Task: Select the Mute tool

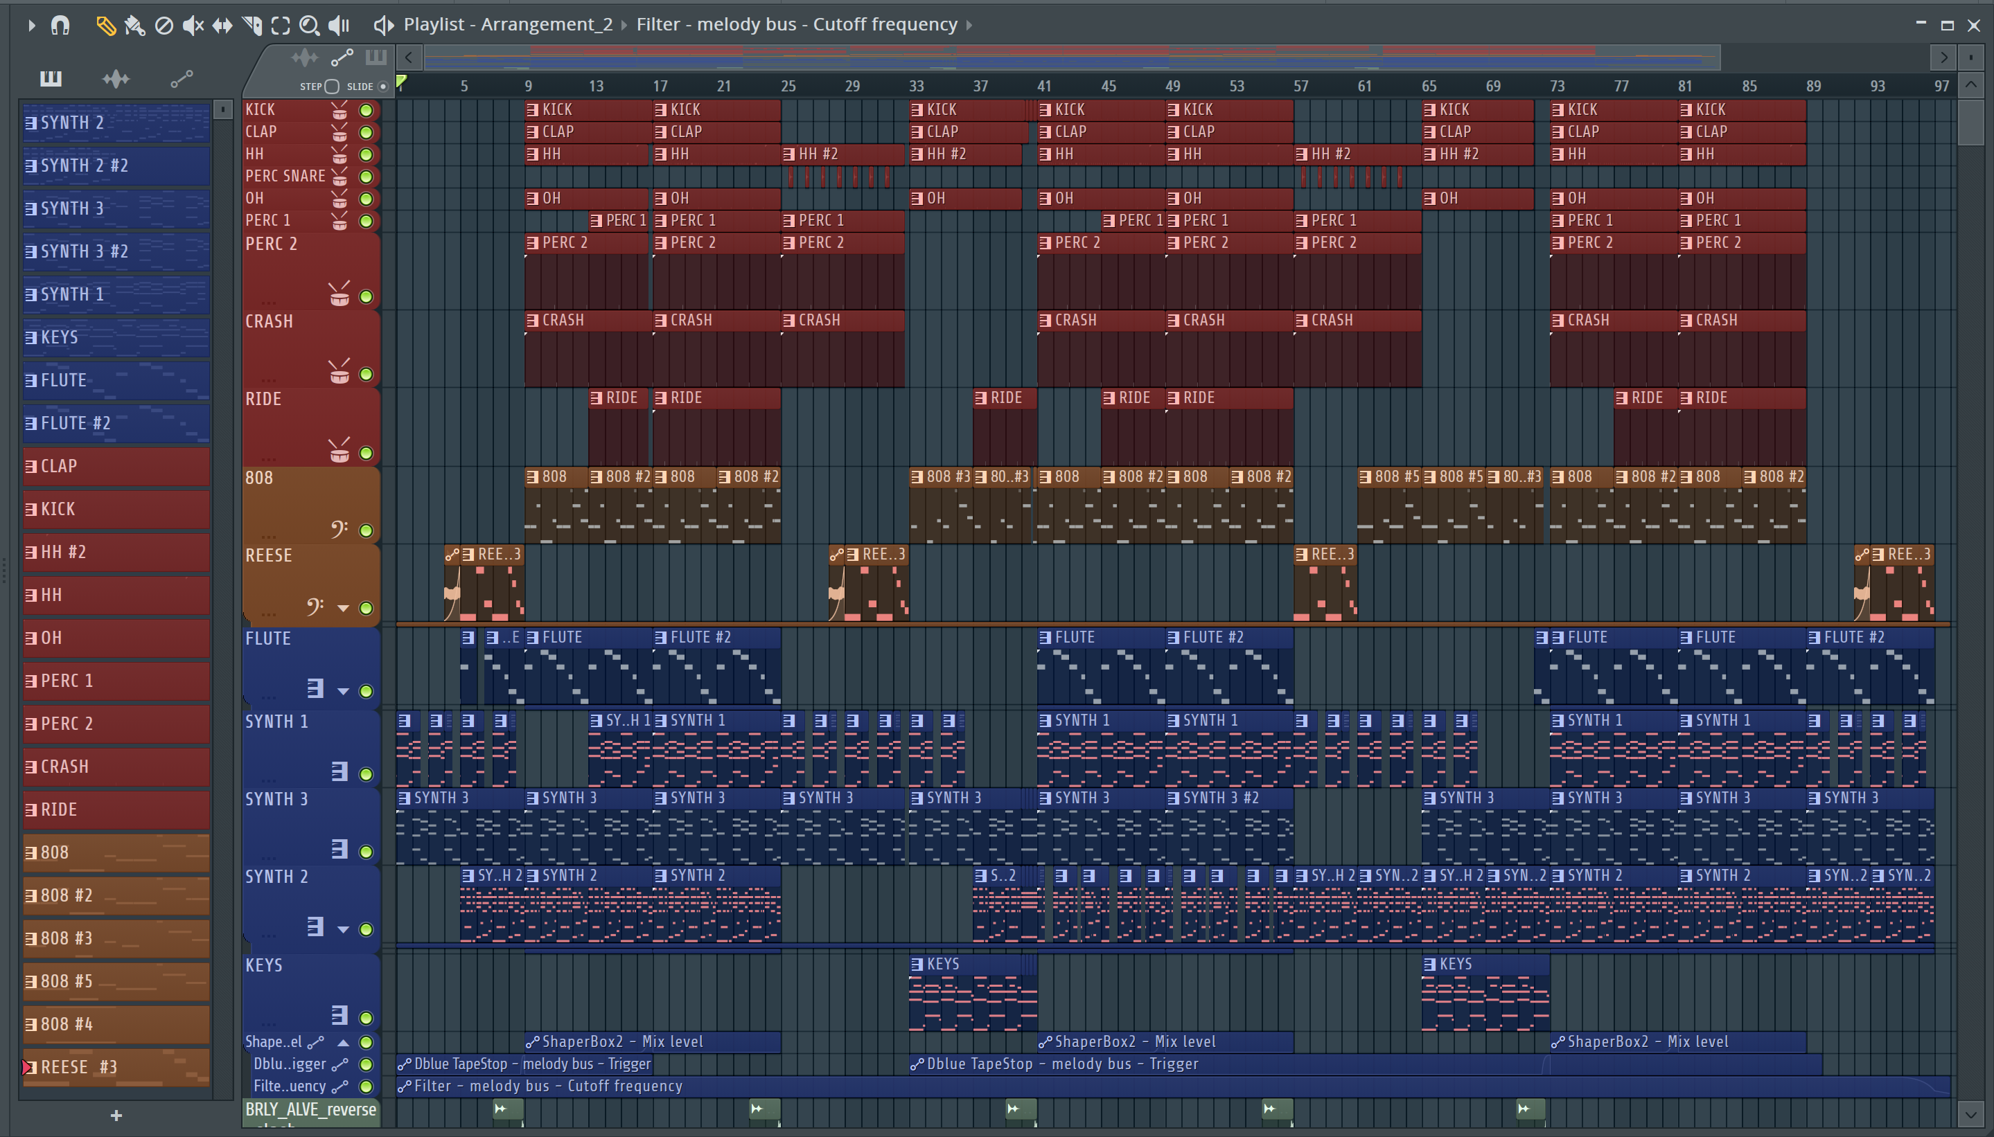Action: (192, 26)
